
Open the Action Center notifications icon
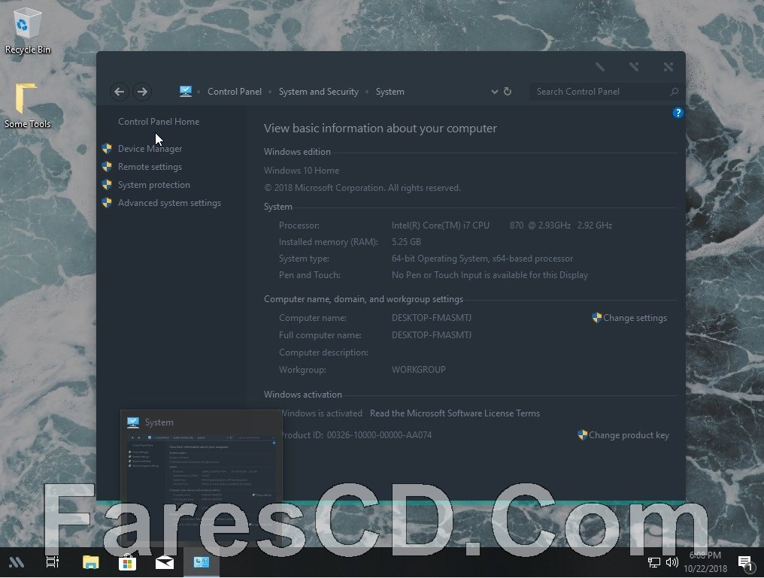coord(745,563)
